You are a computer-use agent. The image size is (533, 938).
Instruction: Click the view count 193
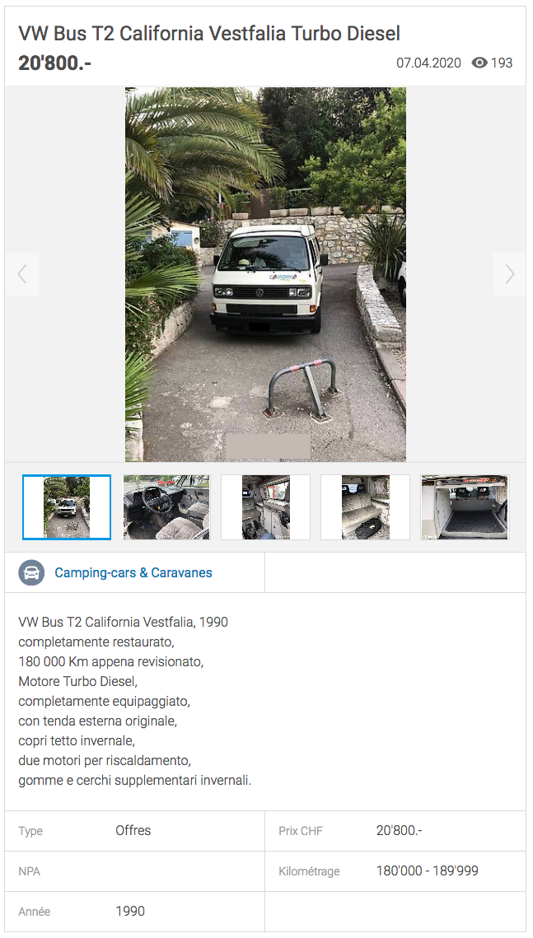[502, 63]
